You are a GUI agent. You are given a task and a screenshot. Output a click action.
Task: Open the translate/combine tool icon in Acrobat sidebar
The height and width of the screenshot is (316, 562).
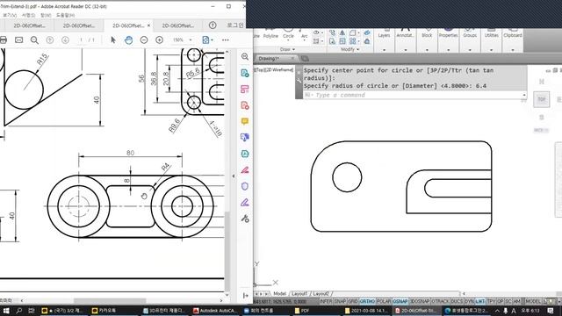(x=245, y=138)
